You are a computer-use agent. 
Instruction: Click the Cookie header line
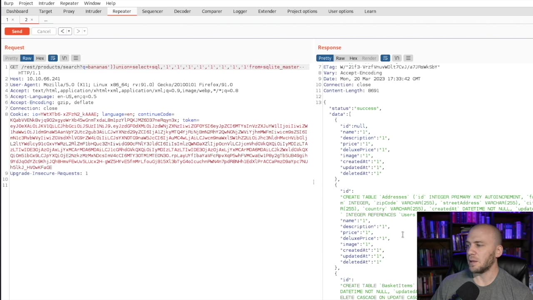(x=159, y=141)
